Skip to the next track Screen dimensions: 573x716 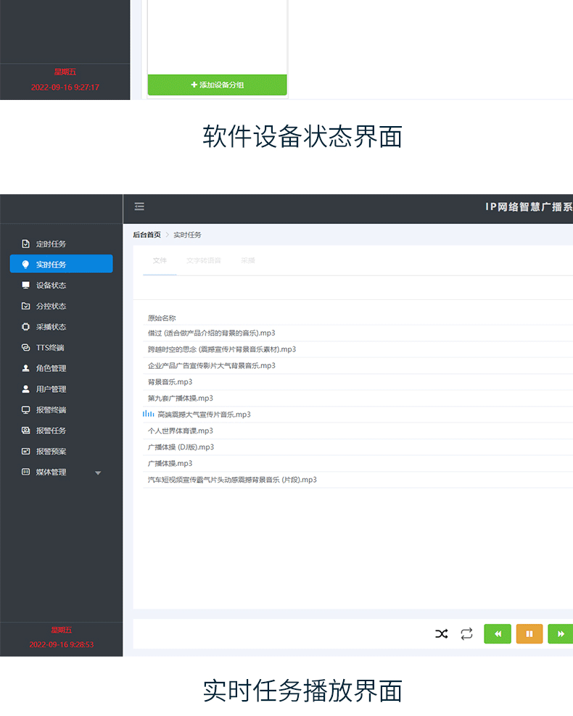tap(560, 634)
